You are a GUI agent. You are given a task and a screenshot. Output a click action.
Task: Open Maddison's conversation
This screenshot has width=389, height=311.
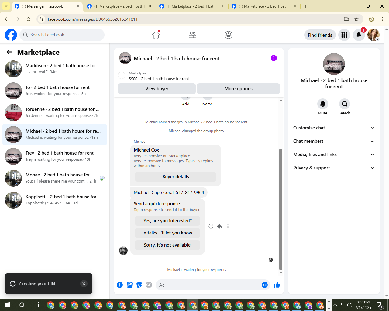[x=55, y=69]
